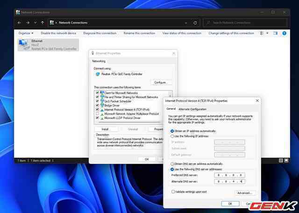The image size is (299, 213).
Task: Click horizontal scrollbar of items list
Action: (130, 122)
